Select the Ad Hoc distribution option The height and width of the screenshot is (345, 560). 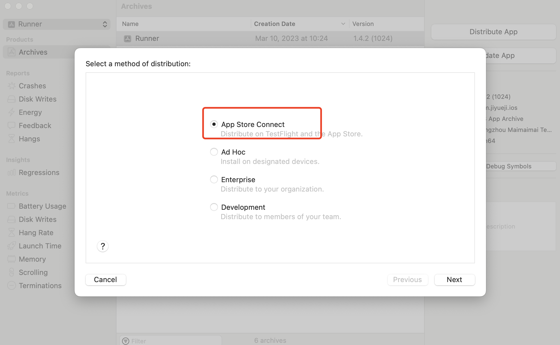pyautogui.click(x=214, y=152)
